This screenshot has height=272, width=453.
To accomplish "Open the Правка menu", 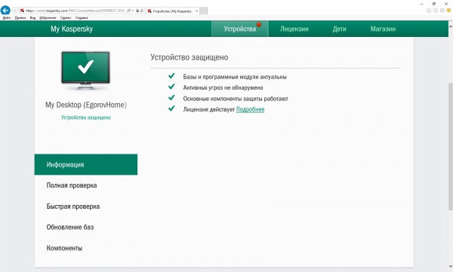I will 20,18.
